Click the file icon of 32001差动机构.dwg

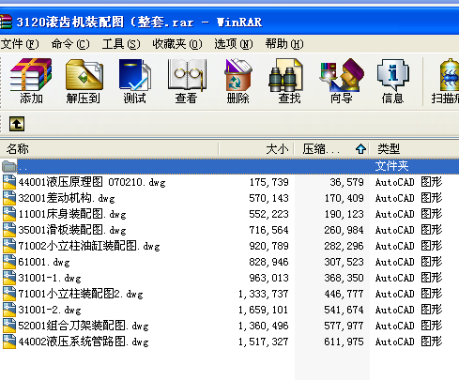(x=9, y=198)
